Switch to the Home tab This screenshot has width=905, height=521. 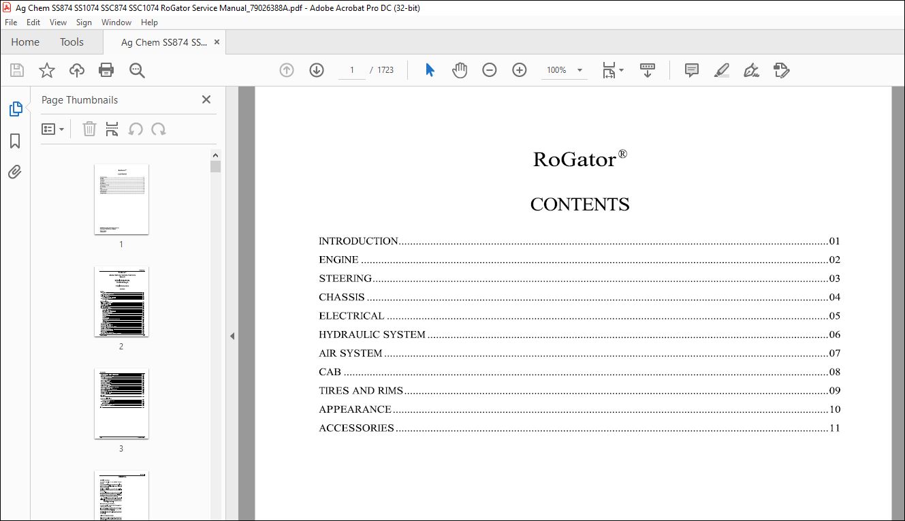25,42
